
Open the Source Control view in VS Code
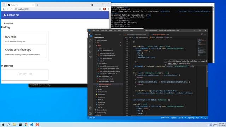(90, 46)
